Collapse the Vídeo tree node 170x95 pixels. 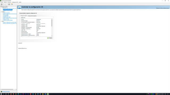point(1,21)
